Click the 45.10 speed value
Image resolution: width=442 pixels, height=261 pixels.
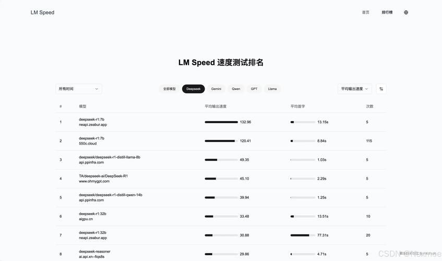(x=244, y=179)
